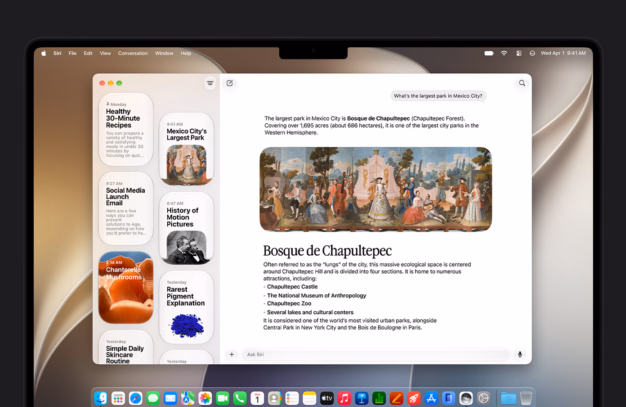This screenshot has width=626, height=407.
Task: Open the Apple menu
Action: 44,53
